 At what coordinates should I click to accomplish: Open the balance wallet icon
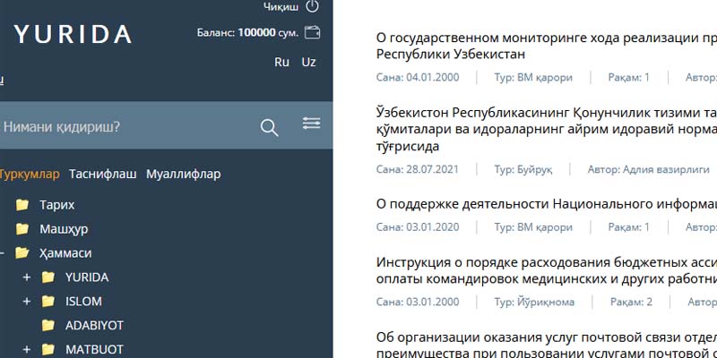tap(312, 32)
